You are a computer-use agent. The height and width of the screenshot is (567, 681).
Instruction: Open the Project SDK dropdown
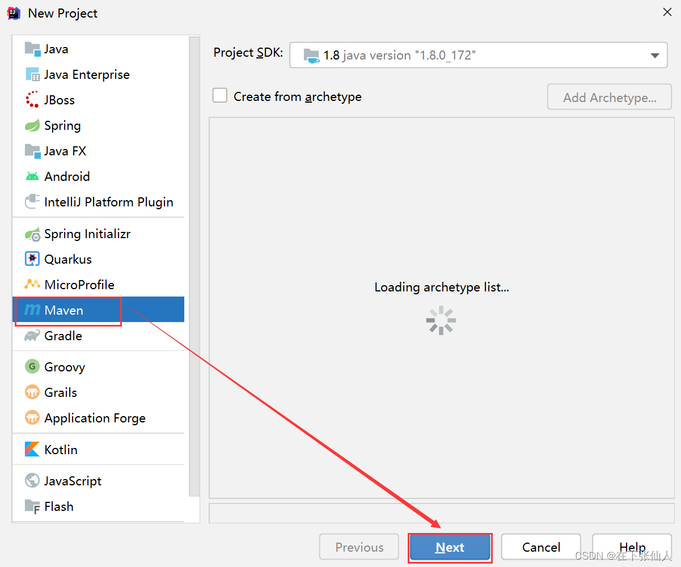[478, 55]
